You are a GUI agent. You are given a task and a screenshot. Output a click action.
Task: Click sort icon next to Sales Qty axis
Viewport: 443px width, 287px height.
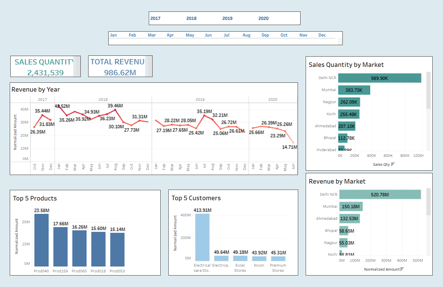point(393,164)
